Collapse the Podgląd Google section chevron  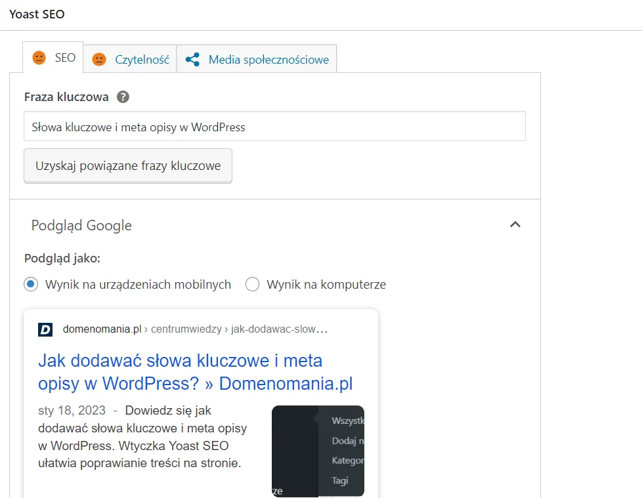pos(515,224)
